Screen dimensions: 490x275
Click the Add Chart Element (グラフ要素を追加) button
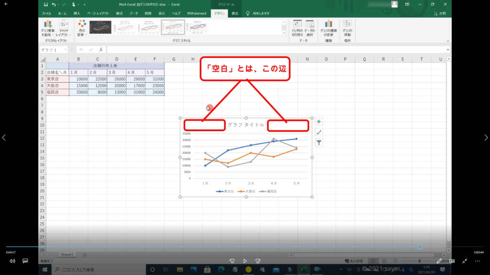click(48, 28)
